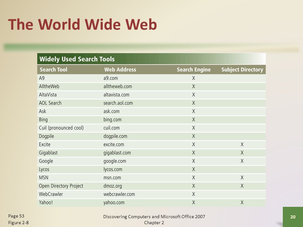Screen dimensions: 303x227
Task: Select the 'Subject Directory' column header
Action: pos(242,69)
